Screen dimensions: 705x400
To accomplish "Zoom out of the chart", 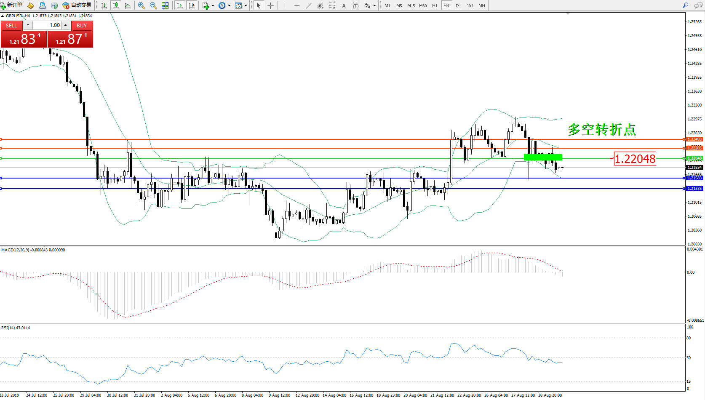I will [x=153, y=5].
